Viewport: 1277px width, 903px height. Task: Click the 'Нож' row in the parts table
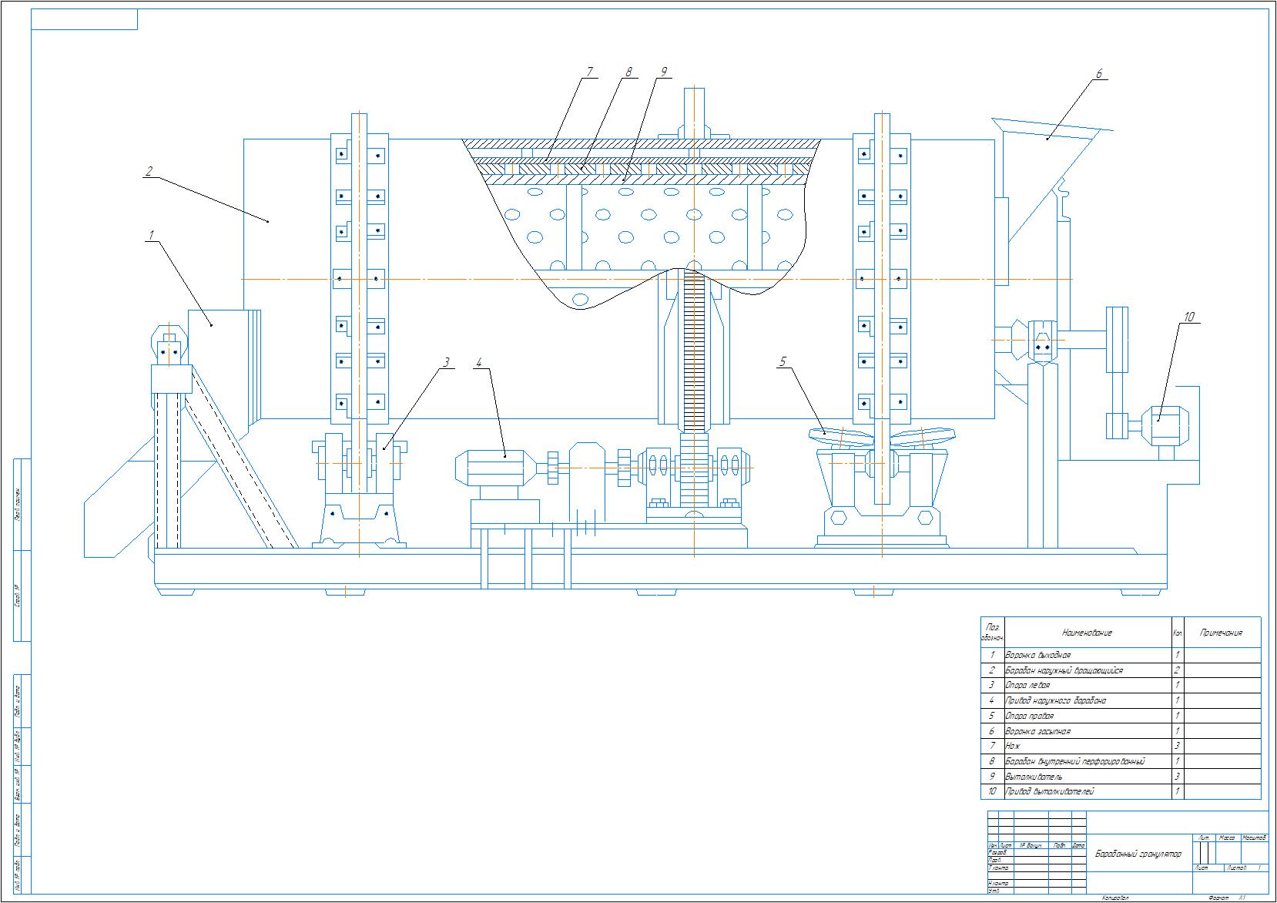(1013, 746)
